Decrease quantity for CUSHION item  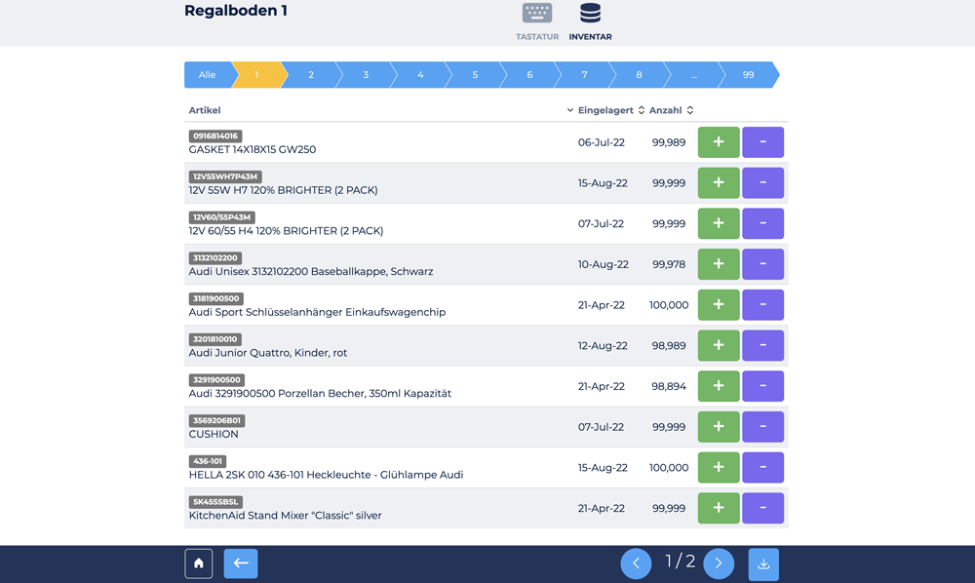[x=762, y=427]
